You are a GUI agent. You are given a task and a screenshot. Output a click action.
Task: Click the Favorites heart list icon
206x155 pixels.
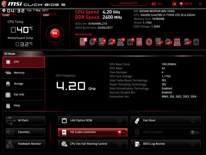[x=10, y=132]
